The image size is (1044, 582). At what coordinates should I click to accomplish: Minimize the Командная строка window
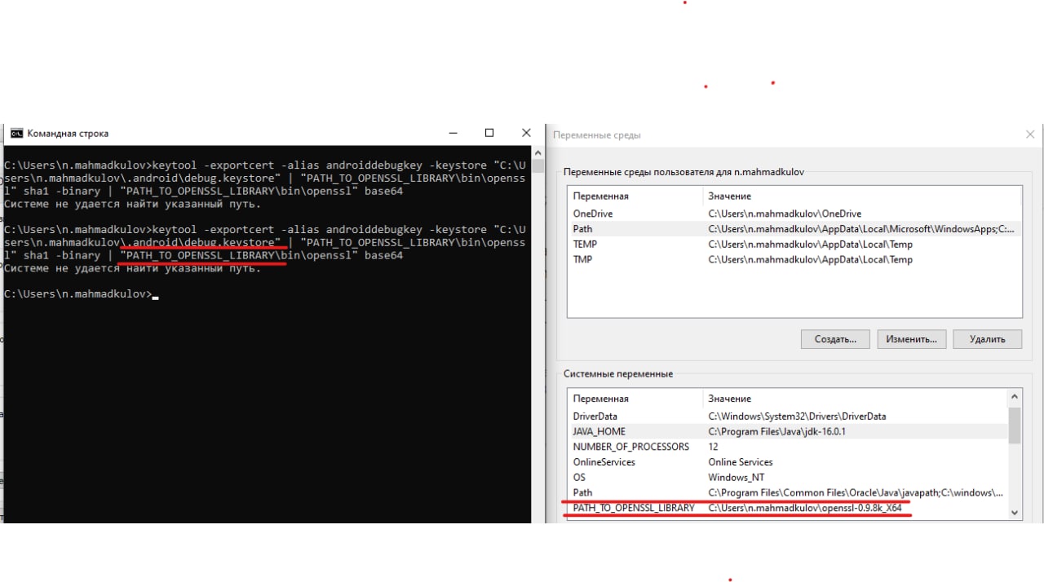click(x=453, y=133)
